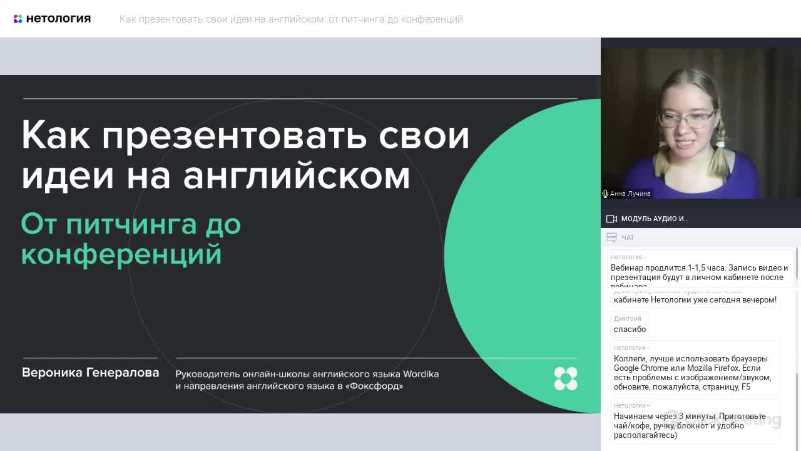This screenshot has height=451, width=801.
Task: Click the main presentation slide
Action: click(300, 244)
